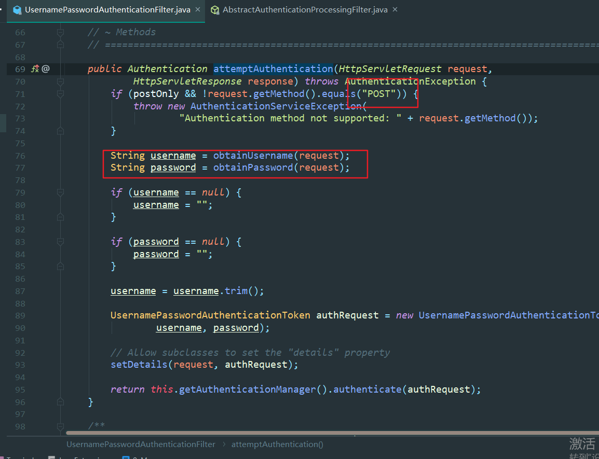Click the horizontal scrollbar under the editor
This screenshot has height=459, width=599.
coord(332,433)
